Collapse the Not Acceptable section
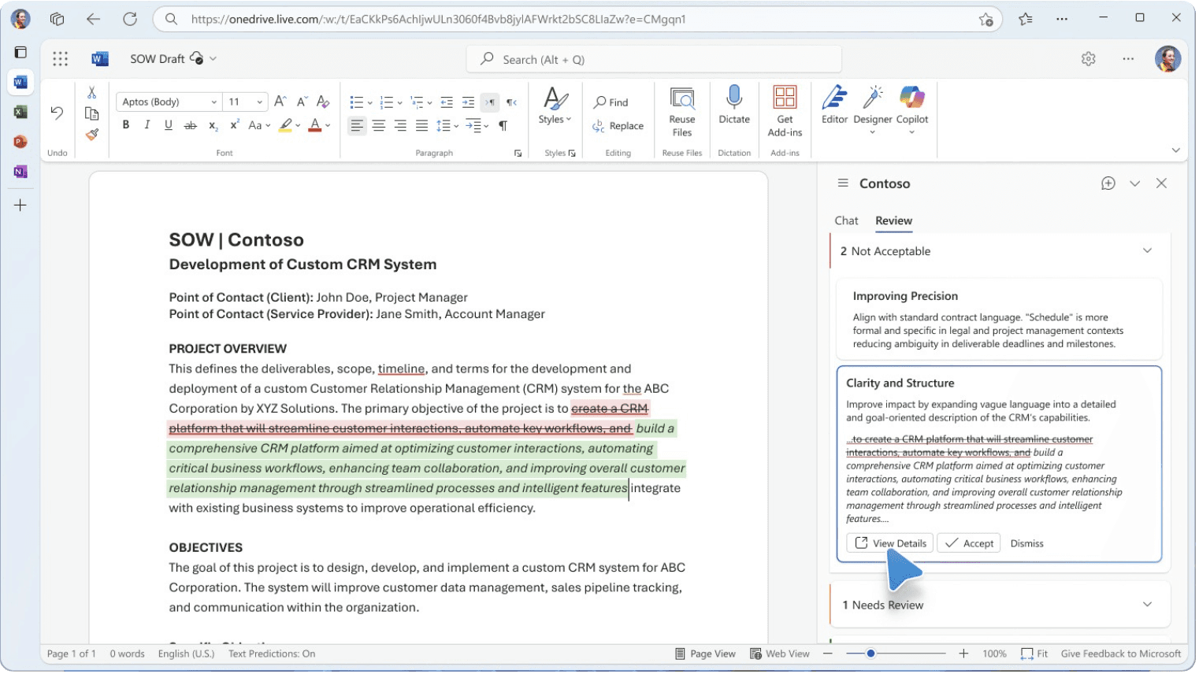Image resolution: width=1199 pixels, height=674 pixels. coord(1148,251)
